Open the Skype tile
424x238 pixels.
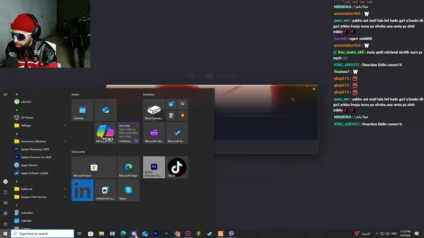[x=129, y=190]
